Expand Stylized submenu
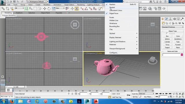This screenshot has height=104, width=185. [x=122, y=34]
